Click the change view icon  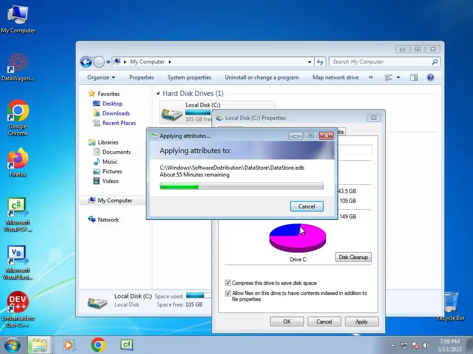[388, 77]
